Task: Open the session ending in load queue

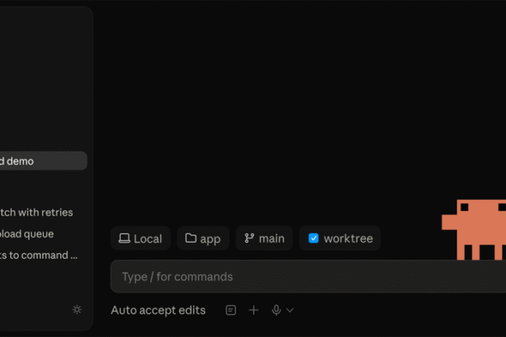Action: (27, 234)
